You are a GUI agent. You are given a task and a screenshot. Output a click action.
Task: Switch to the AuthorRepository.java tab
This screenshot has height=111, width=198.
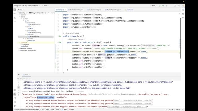(113, 10)
